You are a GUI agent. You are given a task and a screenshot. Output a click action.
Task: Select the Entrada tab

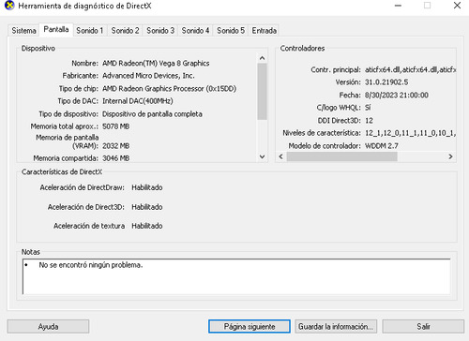pyautogui.click(x=265, y=31)
